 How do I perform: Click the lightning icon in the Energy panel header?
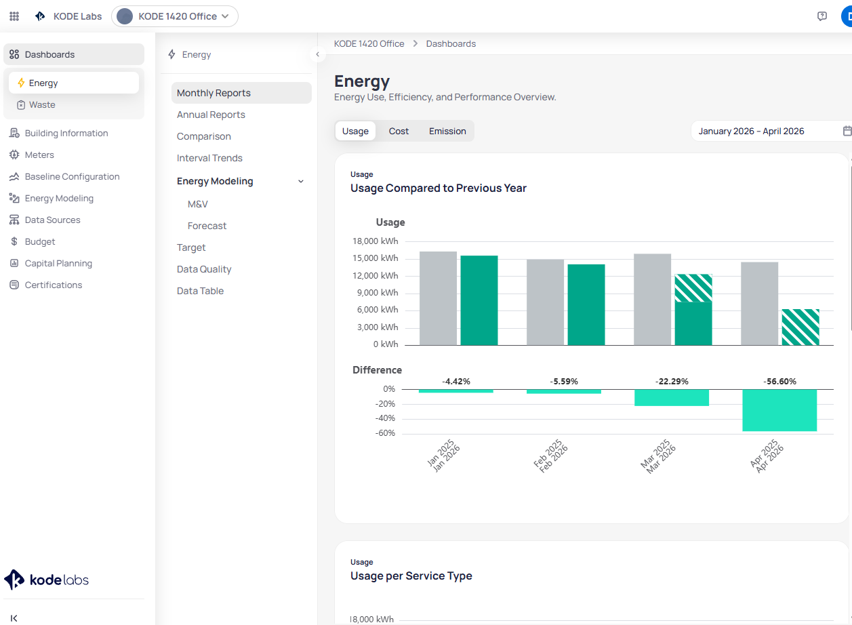point(171,54)
